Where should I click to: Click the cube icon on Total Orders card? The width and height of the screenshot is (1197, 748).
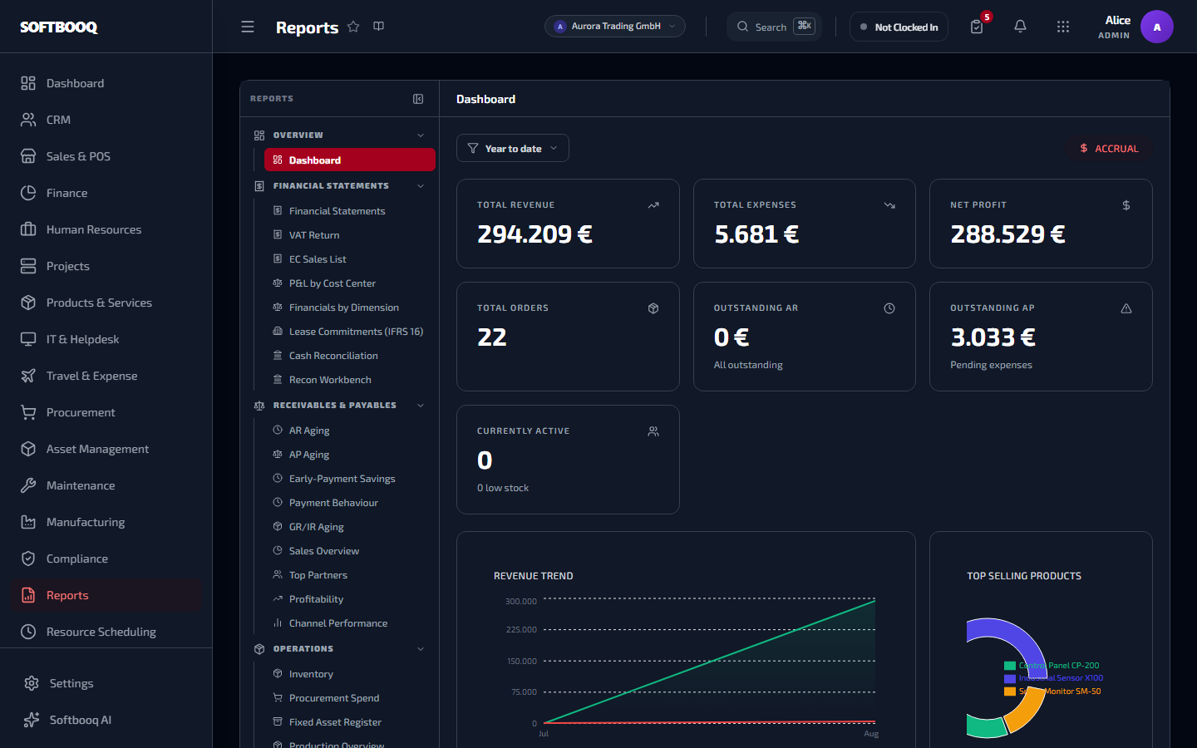[x=653, y=308]
